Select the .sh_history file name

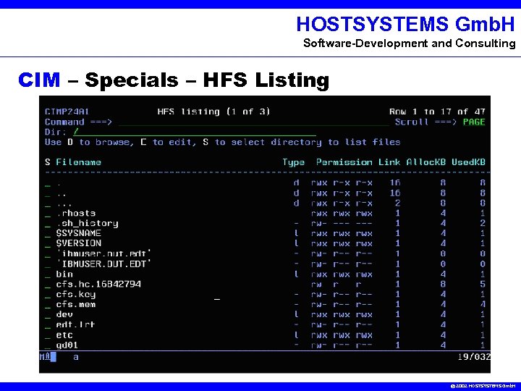[88, 224]
